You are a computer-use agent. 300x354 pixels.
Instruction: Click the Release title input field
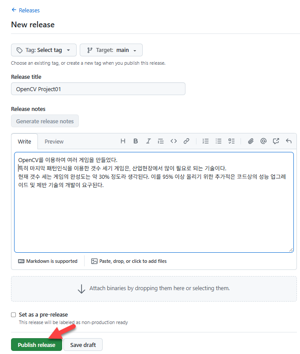[x=98, y=89]
